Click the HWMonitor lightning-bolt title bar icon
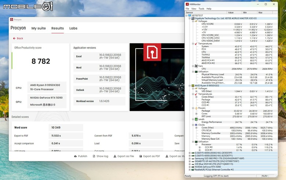The width and height of the screenshot is (286, 180). 187,4
